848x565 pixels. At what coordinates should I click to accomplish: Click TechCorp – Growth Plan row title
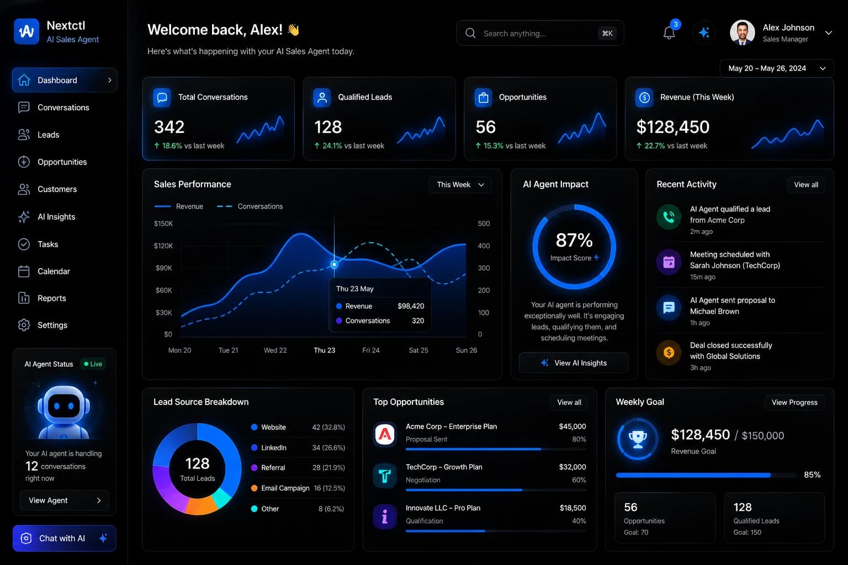click(x=444, y=467)
